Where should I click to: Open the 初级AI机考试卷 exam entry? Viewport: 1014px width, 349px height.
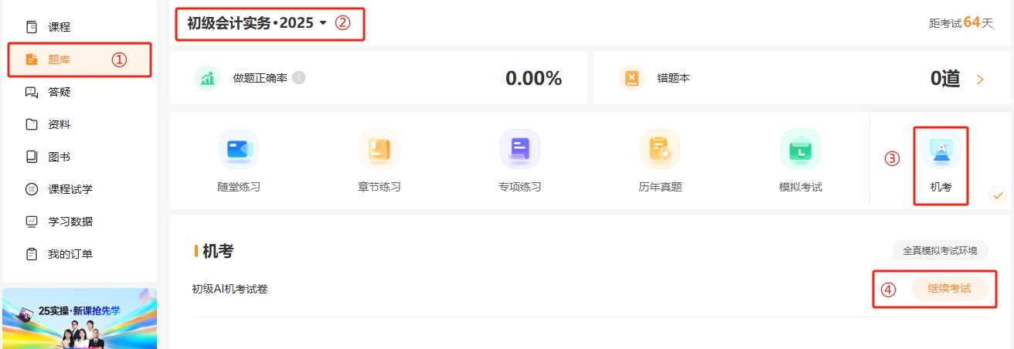(x=230, y=289)
